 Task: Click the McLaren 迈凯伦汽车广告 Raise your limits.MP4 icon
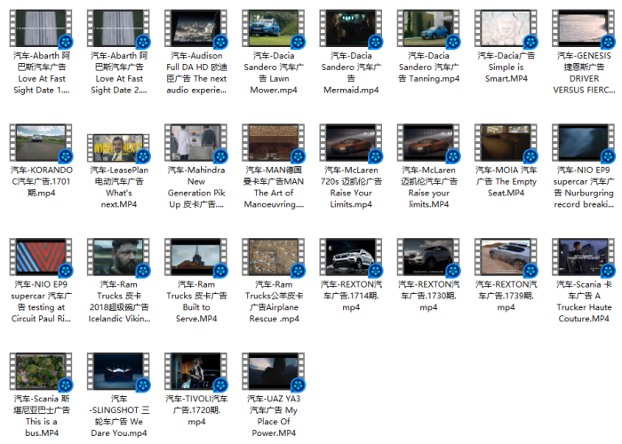[x=428, y=143]
